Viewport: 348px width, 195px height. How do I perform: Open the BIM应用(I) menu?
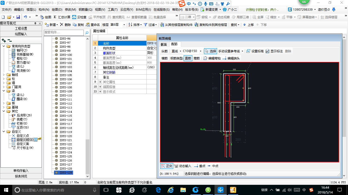(143, 10)
